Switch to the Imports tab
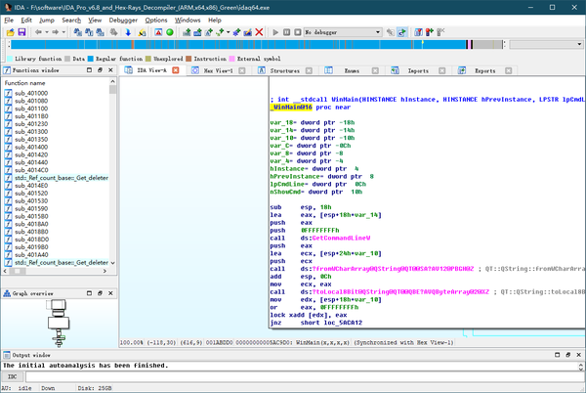The width and height of the screenshot is (586, 393). point(418,71)
